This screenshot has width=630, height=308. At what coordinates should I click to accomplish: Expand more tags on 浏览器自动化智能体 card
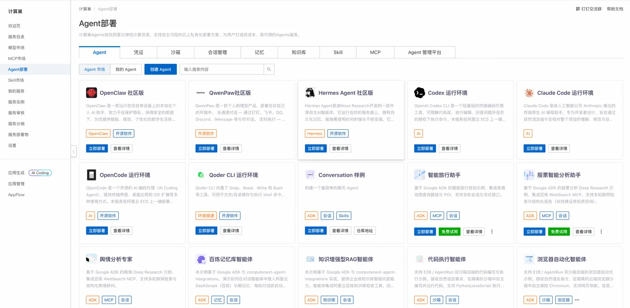[x=577, y=300]
